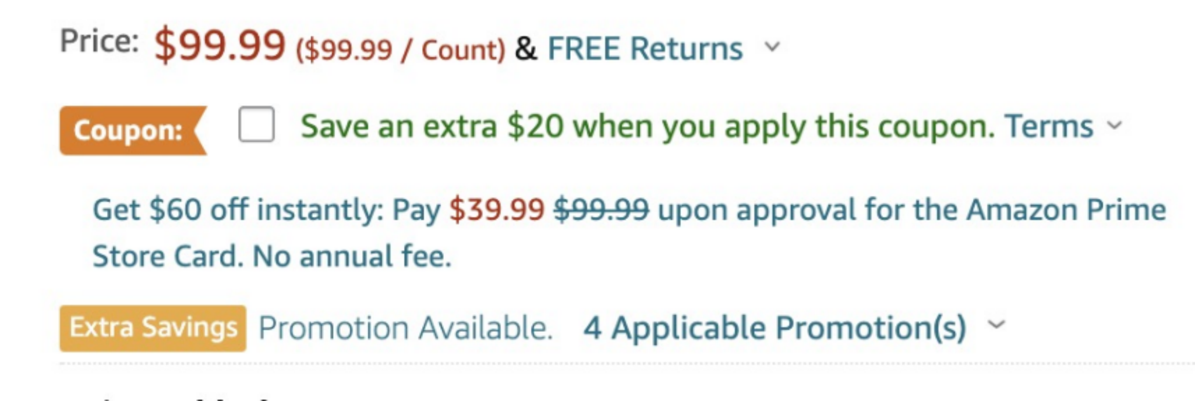
Task: Expand the chevron after Applicable Promotion(s)
Action: tap(996, 325)
